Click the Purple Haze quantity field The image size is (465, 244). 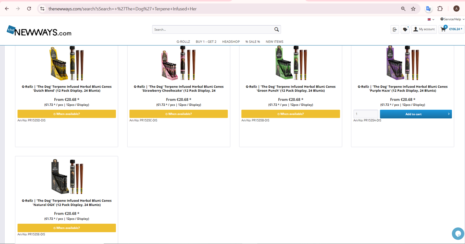click(366, 114)
